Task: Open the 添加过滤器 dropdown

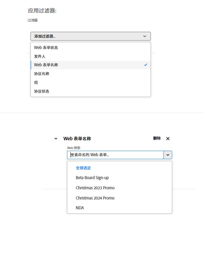Action: tap(91, 36)
